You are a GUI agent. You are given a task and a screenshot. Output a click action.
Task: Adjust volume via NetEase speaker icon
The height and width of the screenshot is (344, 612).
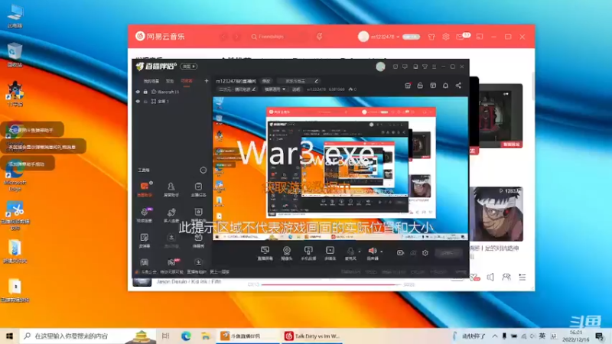coord(490,277)
